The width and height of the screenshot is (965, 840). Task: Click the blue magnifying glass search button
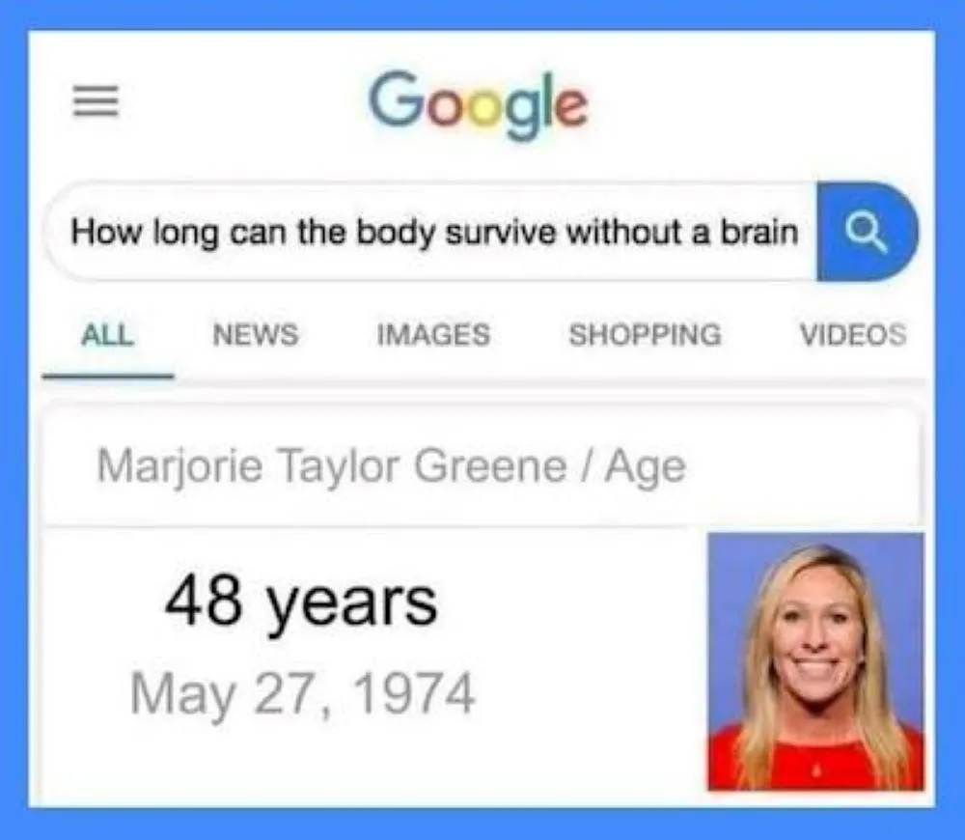pos(868,232)
